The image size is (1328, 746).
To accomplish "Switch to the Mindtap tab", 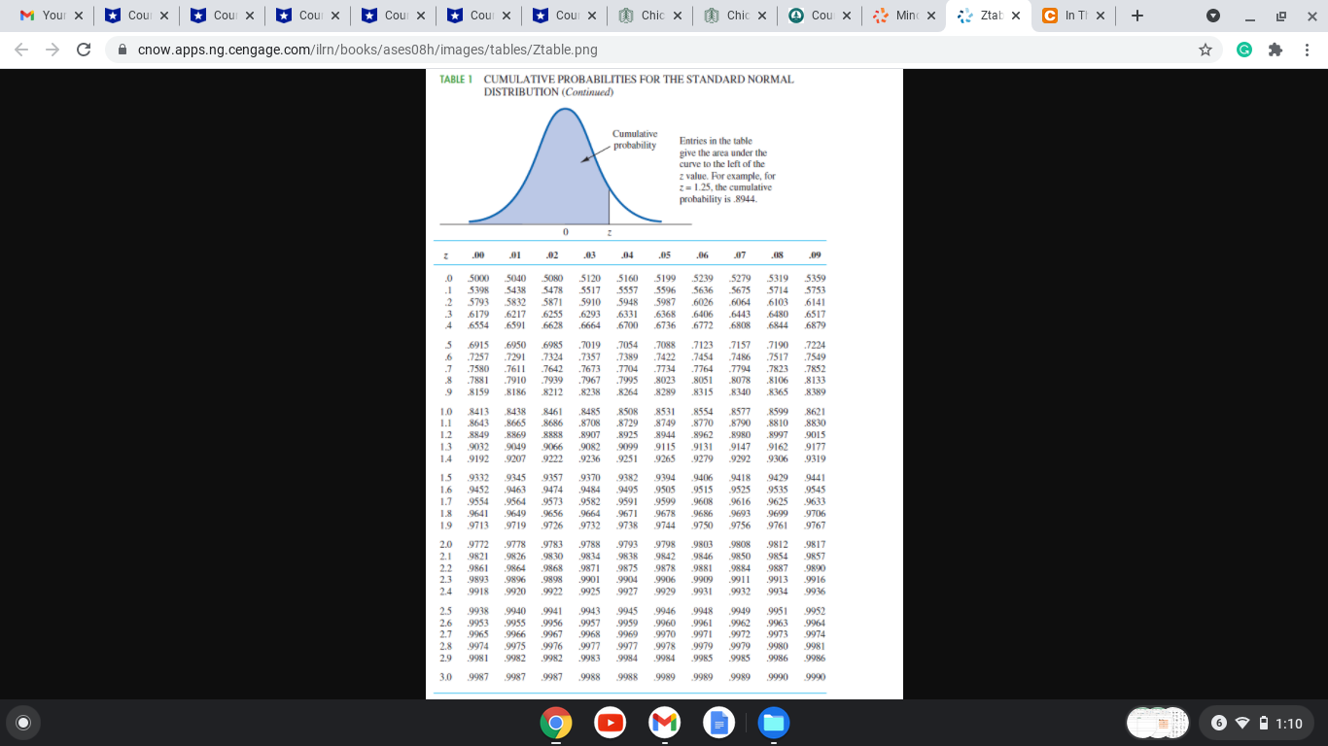I will (902, 17).
